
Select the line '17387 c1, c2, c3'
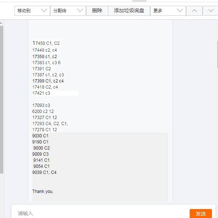(x=48, y=75)
